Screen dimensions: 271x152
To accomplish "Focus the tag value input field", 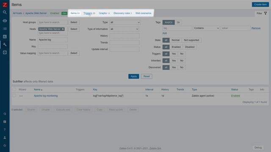I will coord(235,28).
